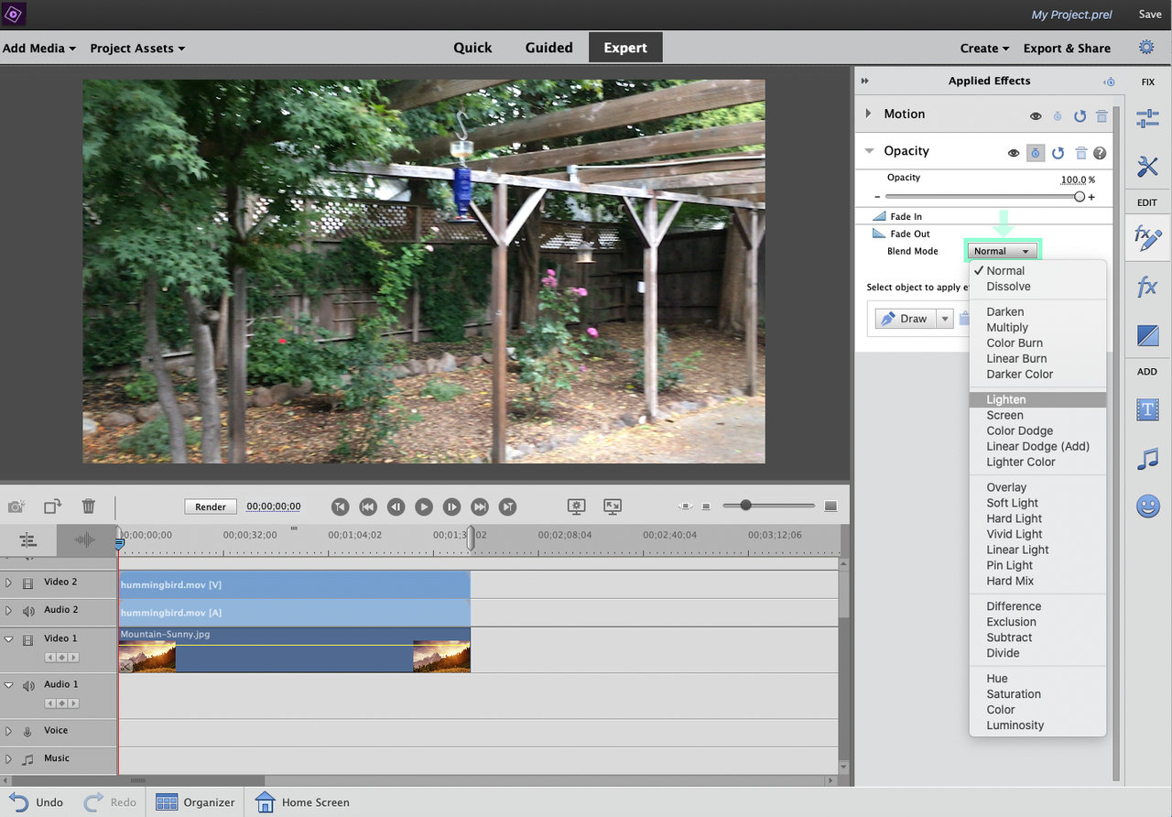Open the Tools wrench icon
The height and width of the screenshot is (817, 1172).
coord(1147,166)
